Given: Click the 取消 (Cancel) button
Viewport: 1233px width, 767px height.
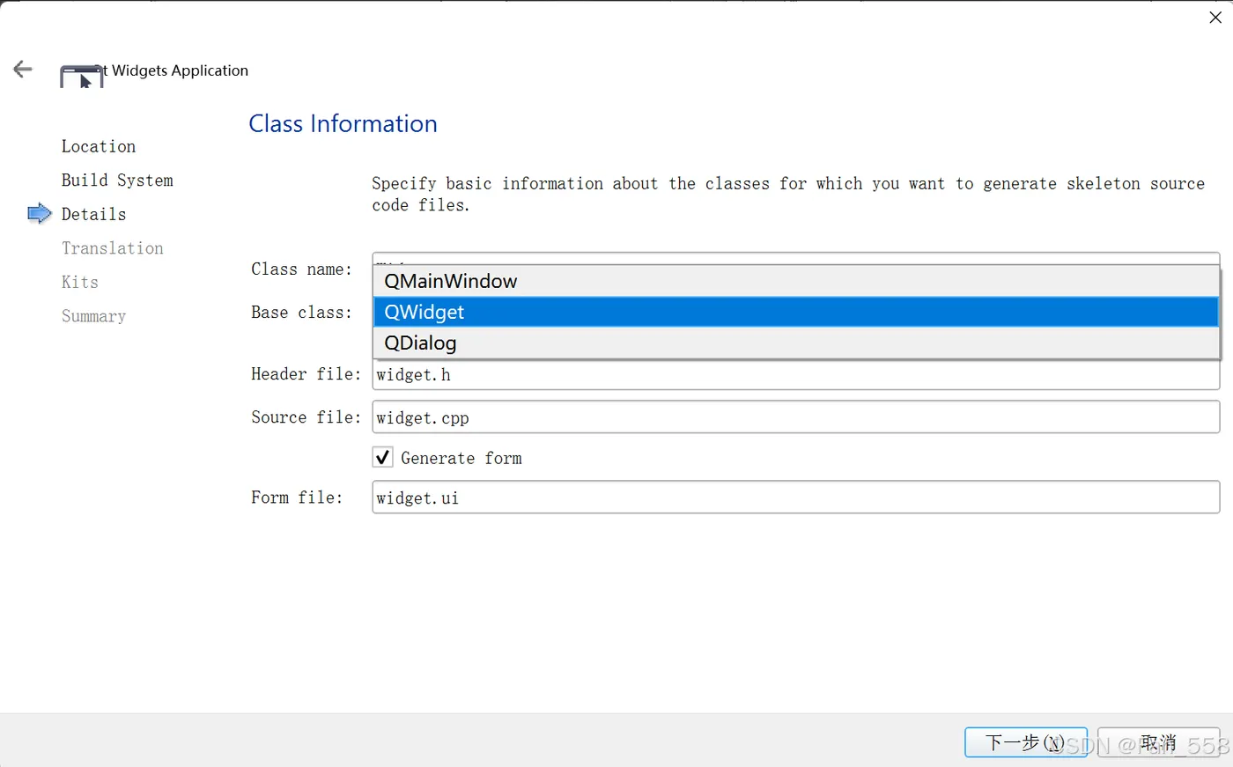Looking at the screenshot, I should (x=1158, y=742).
